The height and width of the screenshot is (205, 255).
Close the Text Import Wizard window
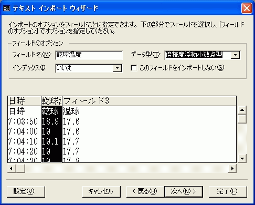247,8
